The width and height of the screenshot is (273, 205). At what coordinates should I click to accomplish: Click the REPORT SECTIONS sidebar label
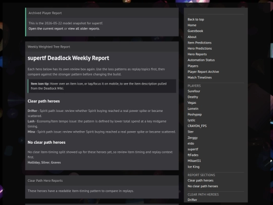pyautogui.click(x=201, y=175)
